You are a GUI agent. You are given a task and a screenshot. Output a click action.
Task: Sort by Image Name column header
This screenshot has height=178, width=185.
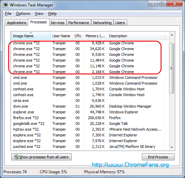click(x=31, y=36)
